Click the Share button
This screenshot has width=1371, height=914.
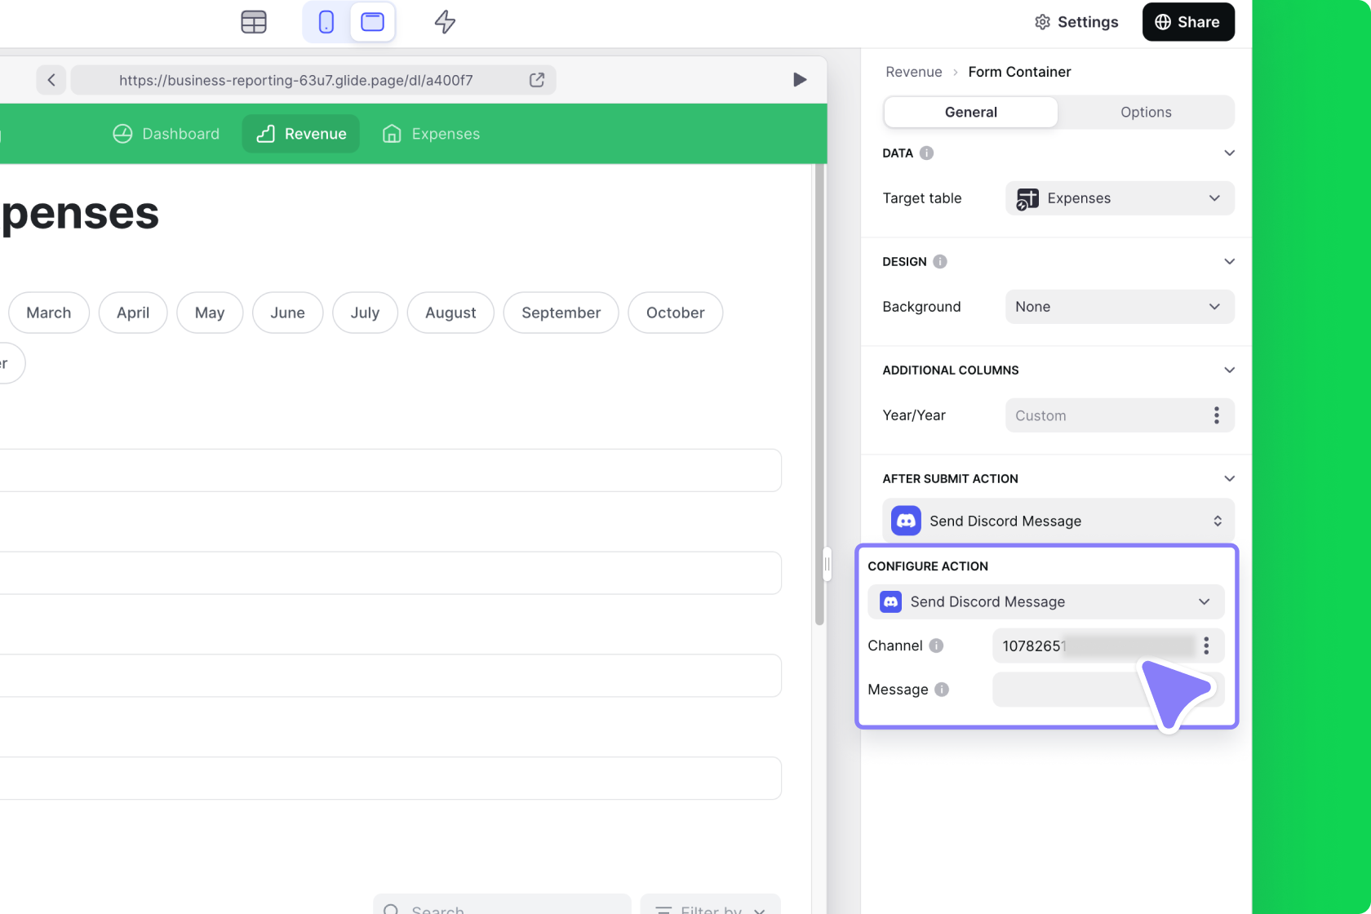click(1187, 22)
